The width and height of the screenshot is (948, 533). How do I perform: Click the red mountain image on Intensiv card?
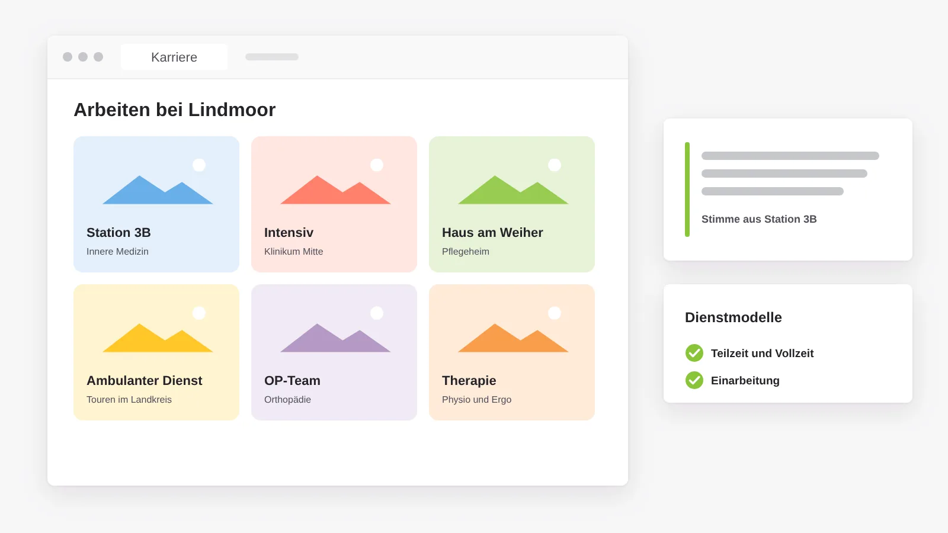click(x=335, y=182)
